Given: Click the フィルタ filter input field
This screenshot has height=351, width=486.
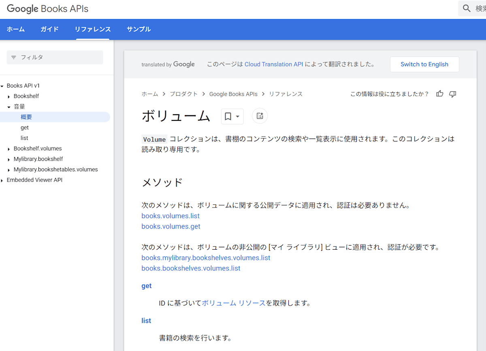Looking at the screenshot, I should [x=55, y=57].
